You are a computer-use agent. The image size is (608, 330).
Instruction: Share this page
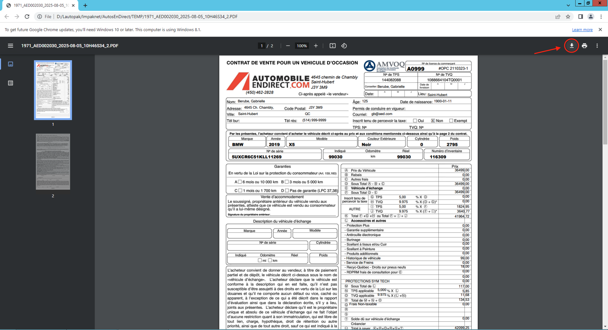coord(558,16)
